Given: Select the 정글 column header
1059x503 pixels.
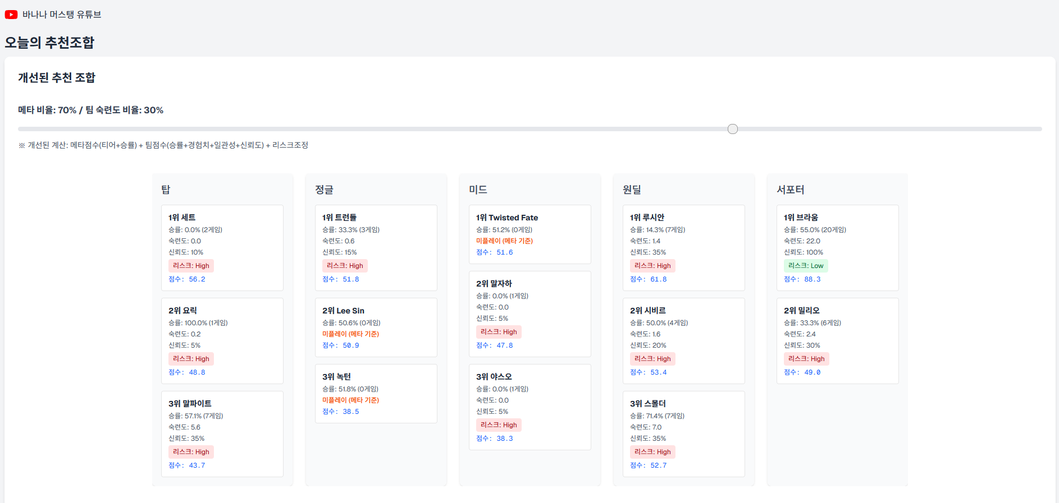Looking at the screenshot, I should coord(324,190).
